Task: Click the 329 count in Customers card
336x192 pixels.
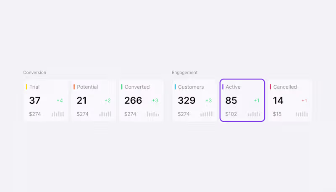Action: click(x=187, y=101)
